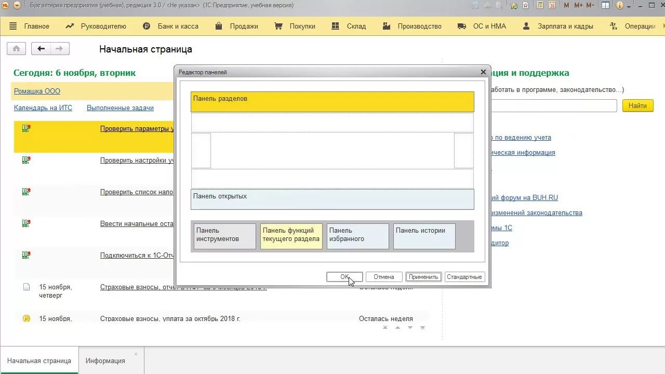This screenshot has width=665, height=374.
Task: Switch to the Начальная страница tab
Action: coord(39,360)
